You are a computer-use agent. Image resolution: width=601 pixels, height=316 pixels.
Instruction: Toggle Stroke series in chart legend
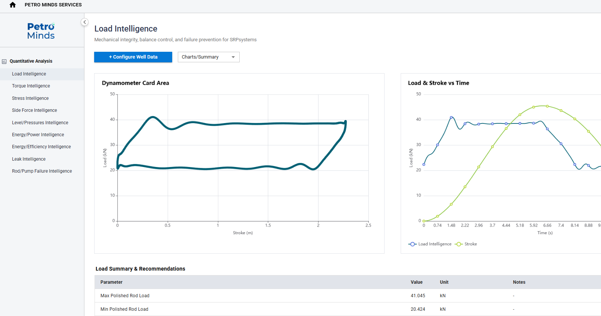point(466,244)
